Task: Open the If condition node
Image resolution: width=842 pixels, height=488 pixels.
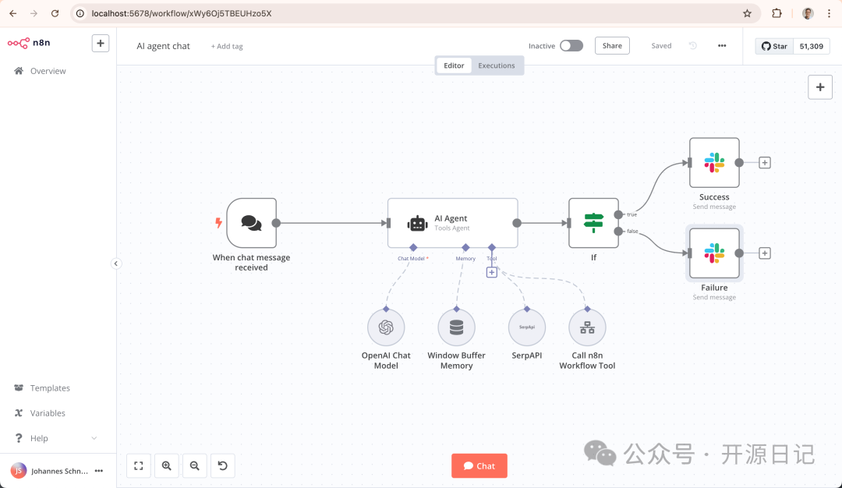Action: point(593,223)
